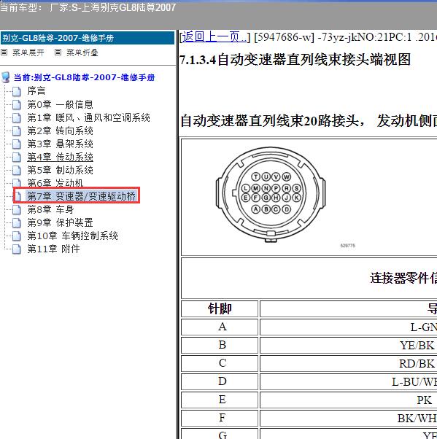Select 别克-GL8陆尊-2007-维修手册 header tab
The image size is (437, 439).
(x=88, y=38)
